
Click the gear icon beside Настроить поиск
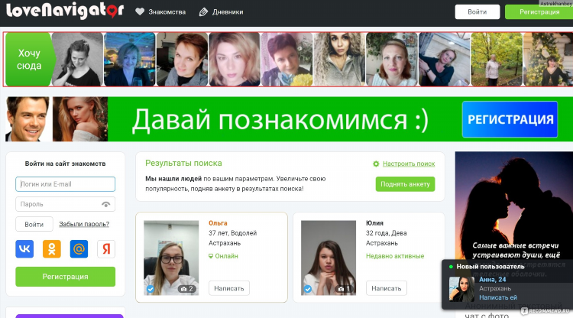376,164
